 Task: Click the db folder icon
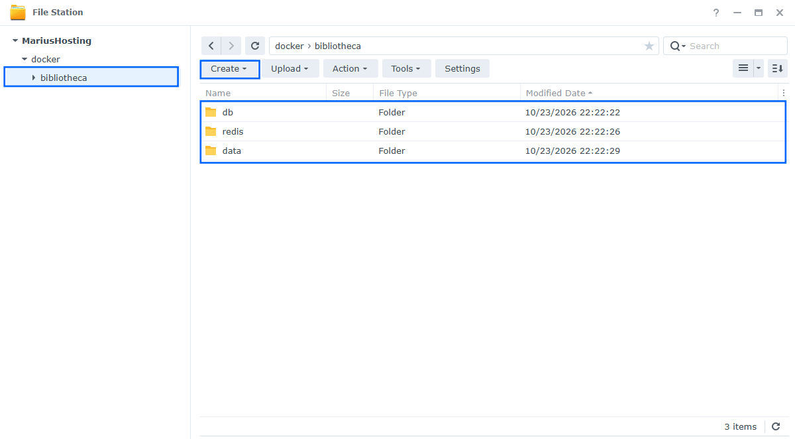pos(211,112)
